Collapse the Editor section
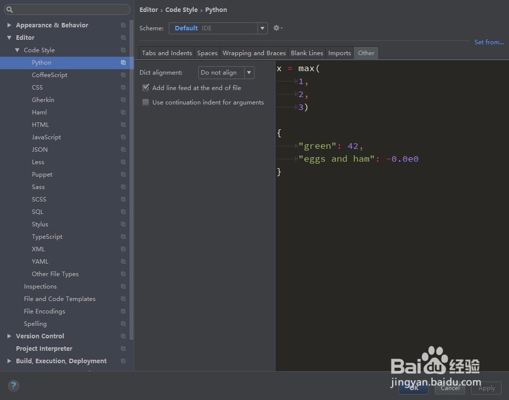 pos(9,38)
